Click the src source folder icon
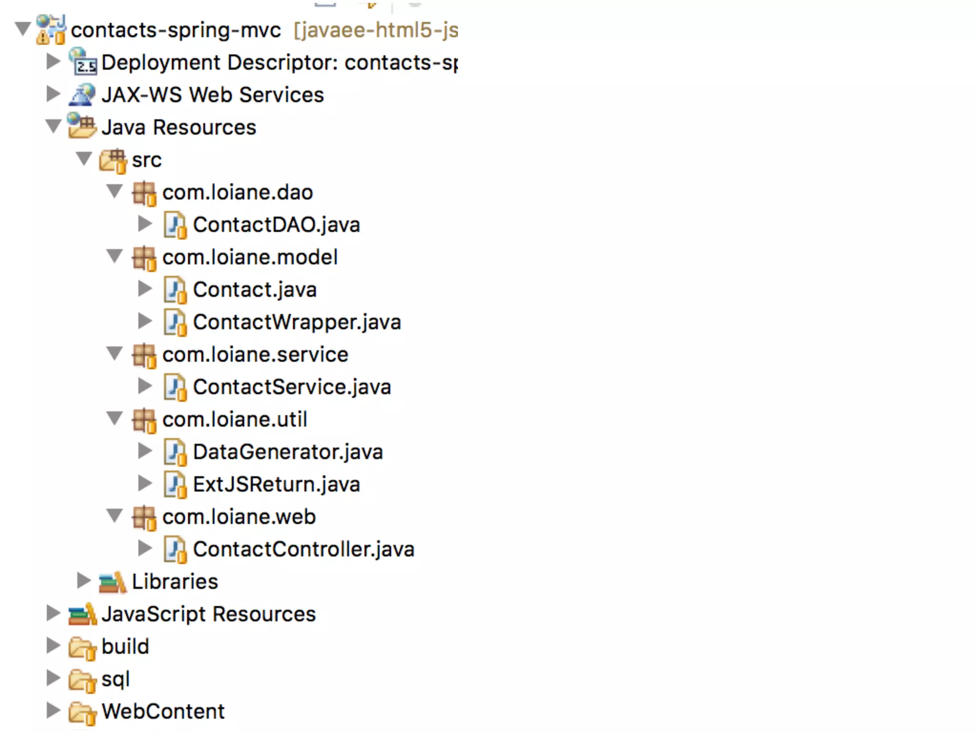This screenshot has height=733, width=977. (113, 160)
